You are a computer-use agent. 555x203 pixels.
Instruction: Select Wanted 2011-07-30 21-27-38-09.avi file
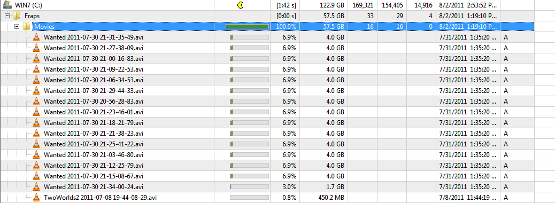(94, 48)
